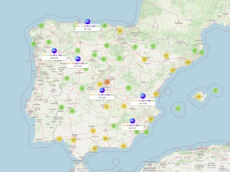Image resolution: width=230 pixels, height=172 pixels.
Task: Click the DIGI marker near Gijón
Action: (x=88, y=21)
